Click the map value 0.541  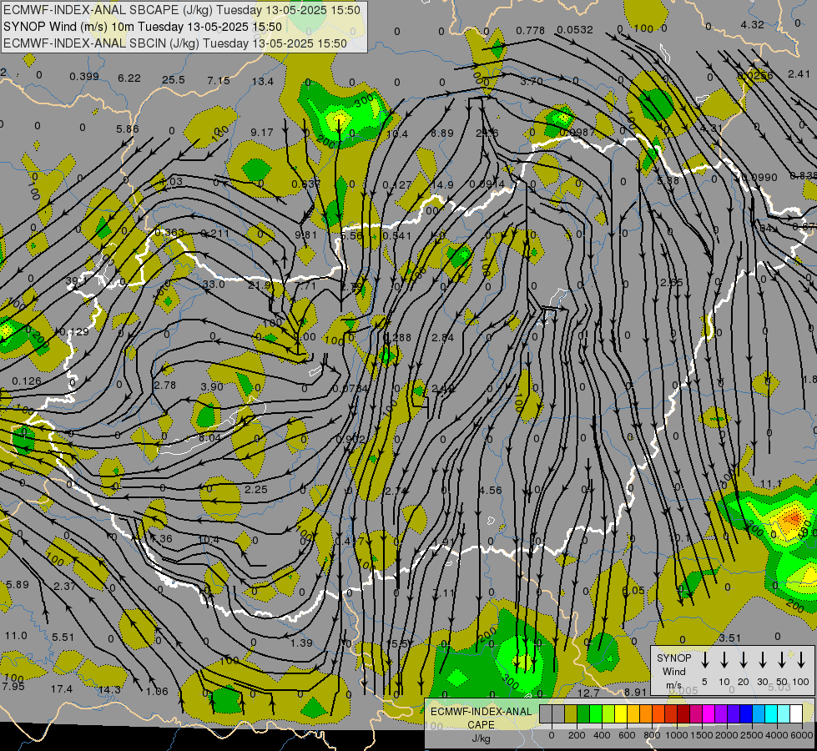pos(397,235)
